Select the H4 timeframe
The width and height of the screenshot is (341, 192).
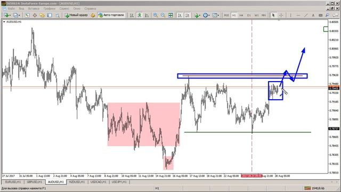click(241, 15)
